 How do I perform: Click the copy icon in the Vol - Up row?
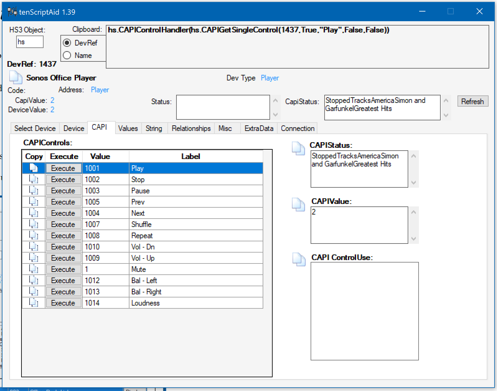pyautogui.click(x=34, y=258)
